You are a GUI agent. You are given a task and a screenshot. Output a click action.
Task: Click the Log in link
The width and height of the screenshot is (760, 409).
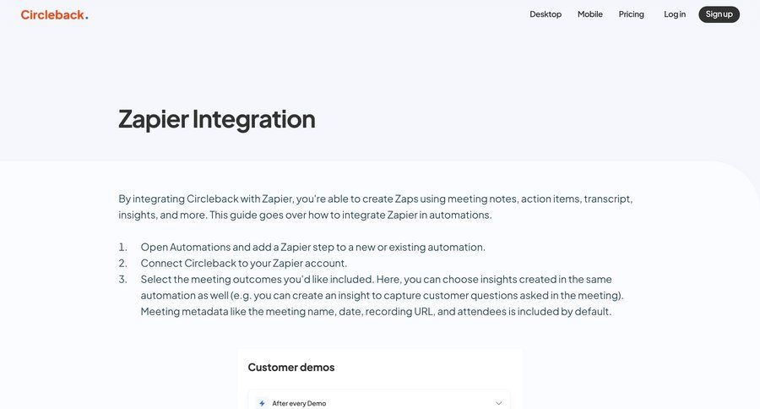click(x=675, y=14)
